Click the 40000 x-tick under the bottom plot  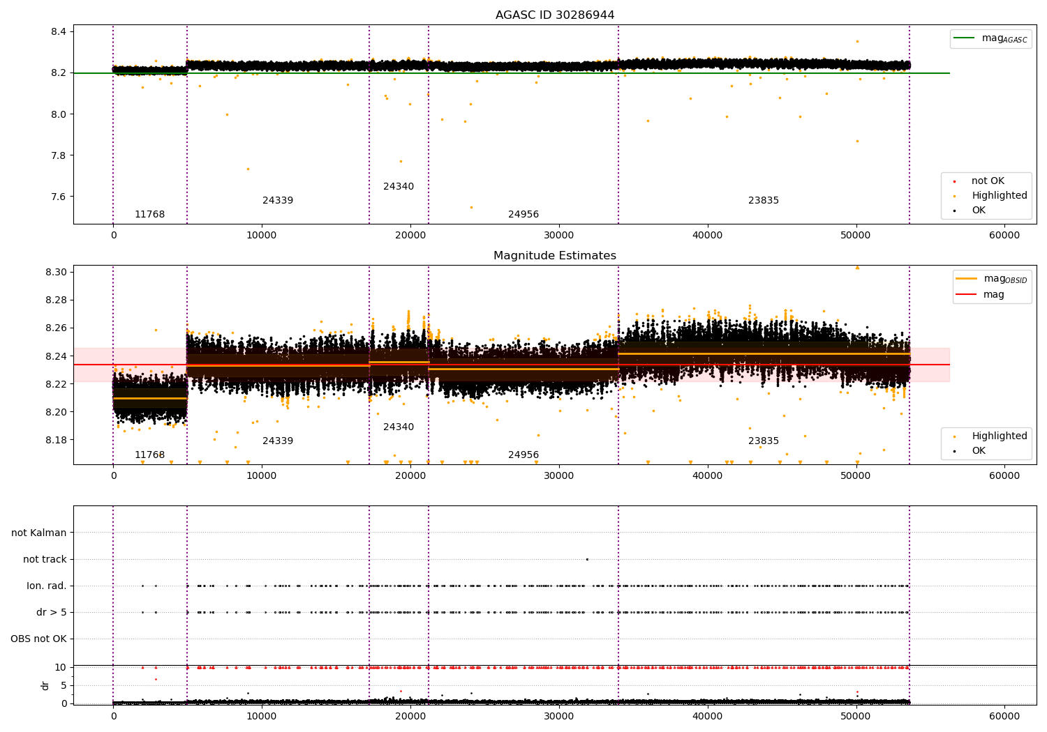(x=708, y=717)
